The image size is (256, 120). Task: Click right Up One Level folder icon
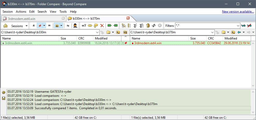(x=233, y=32)
